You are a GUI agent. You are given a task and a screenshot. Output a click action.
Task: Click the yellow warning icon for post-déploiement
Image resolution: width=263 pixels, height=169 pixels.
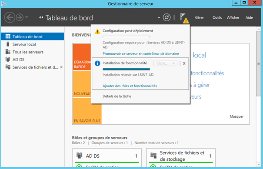coord(97,31)
